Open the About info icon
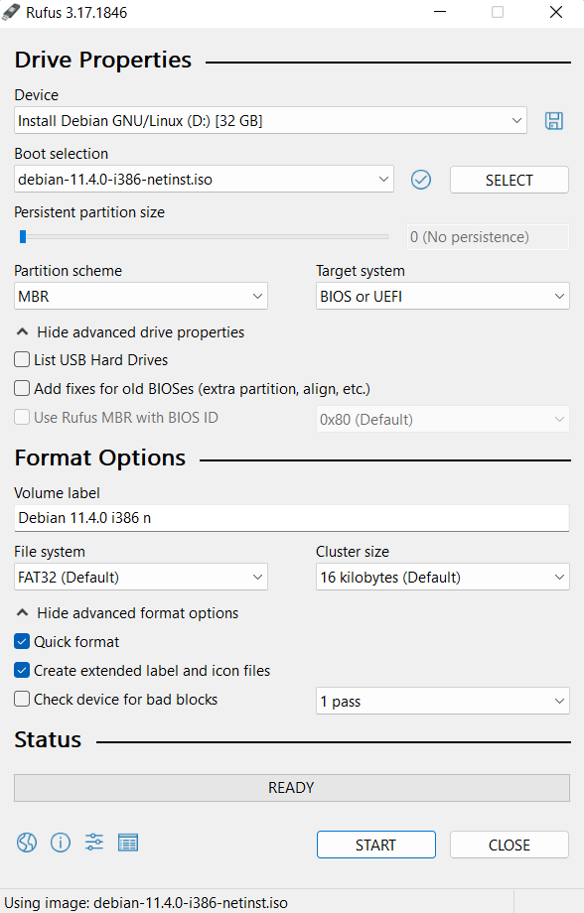Viewport: 584px width, 913px height. [x=61, y=843]
